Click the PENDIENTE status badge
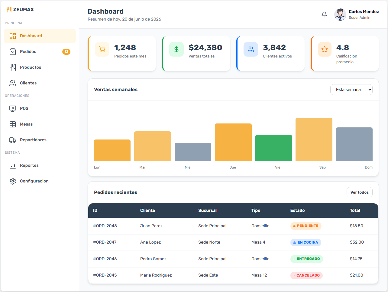388x292 pixels. pyautogui.click(x=306, y=226)
